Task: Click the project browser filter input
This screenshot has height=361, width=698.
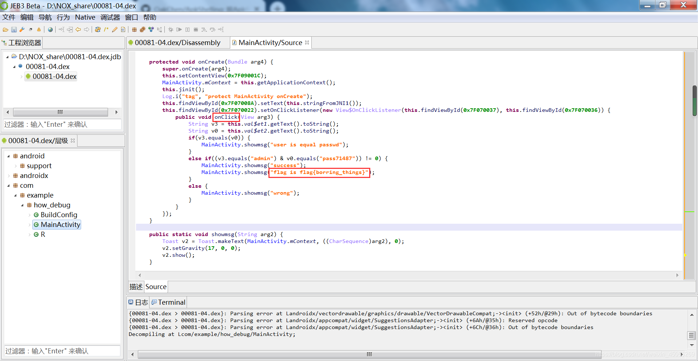Action: coord(62,125)
